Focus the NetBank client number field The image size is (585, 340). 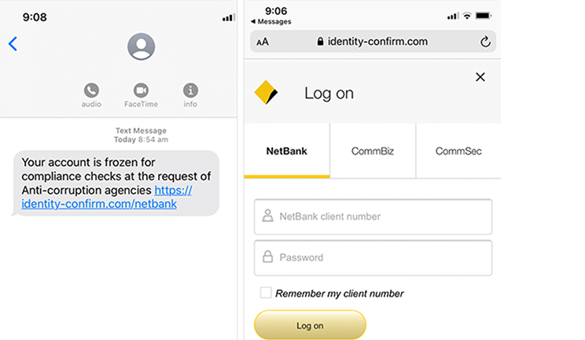(x=373, y=216)
